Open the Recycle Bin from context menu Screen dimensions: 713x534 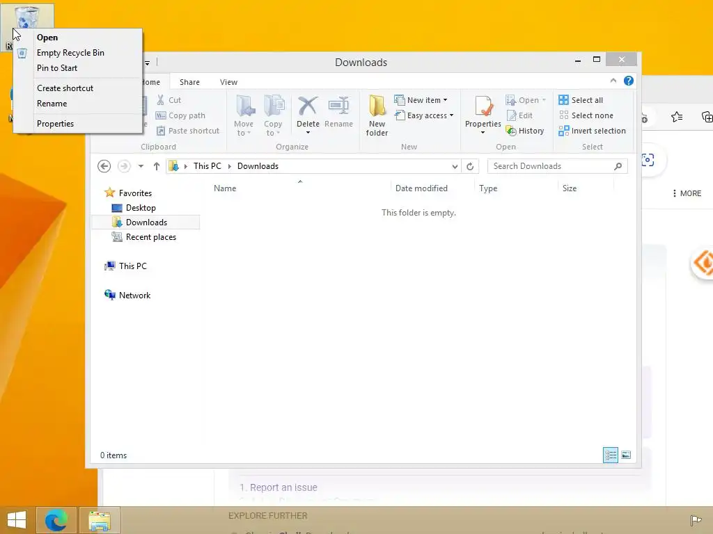[x=47, y=38]
